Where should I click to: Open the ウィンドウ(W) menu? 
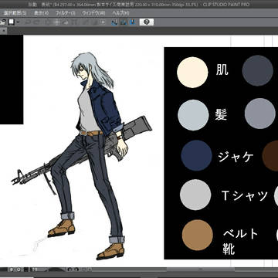[x=93, y=13]
